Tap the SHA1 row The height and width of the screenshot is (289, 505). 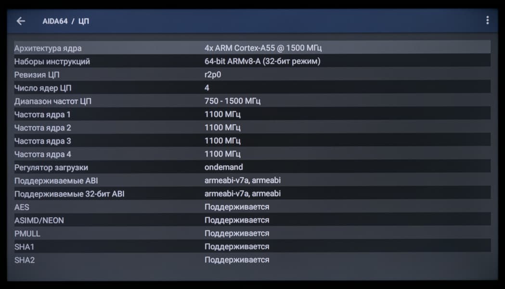click(x=252, y=247)
